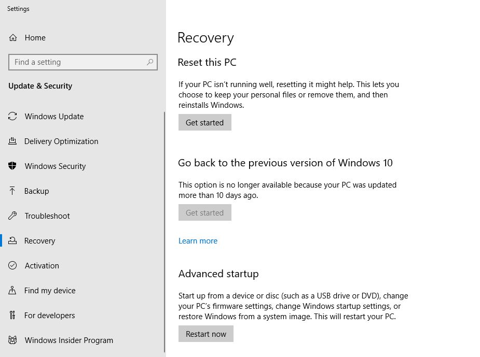Click disabled Get started under Go back

click(205, 212)
